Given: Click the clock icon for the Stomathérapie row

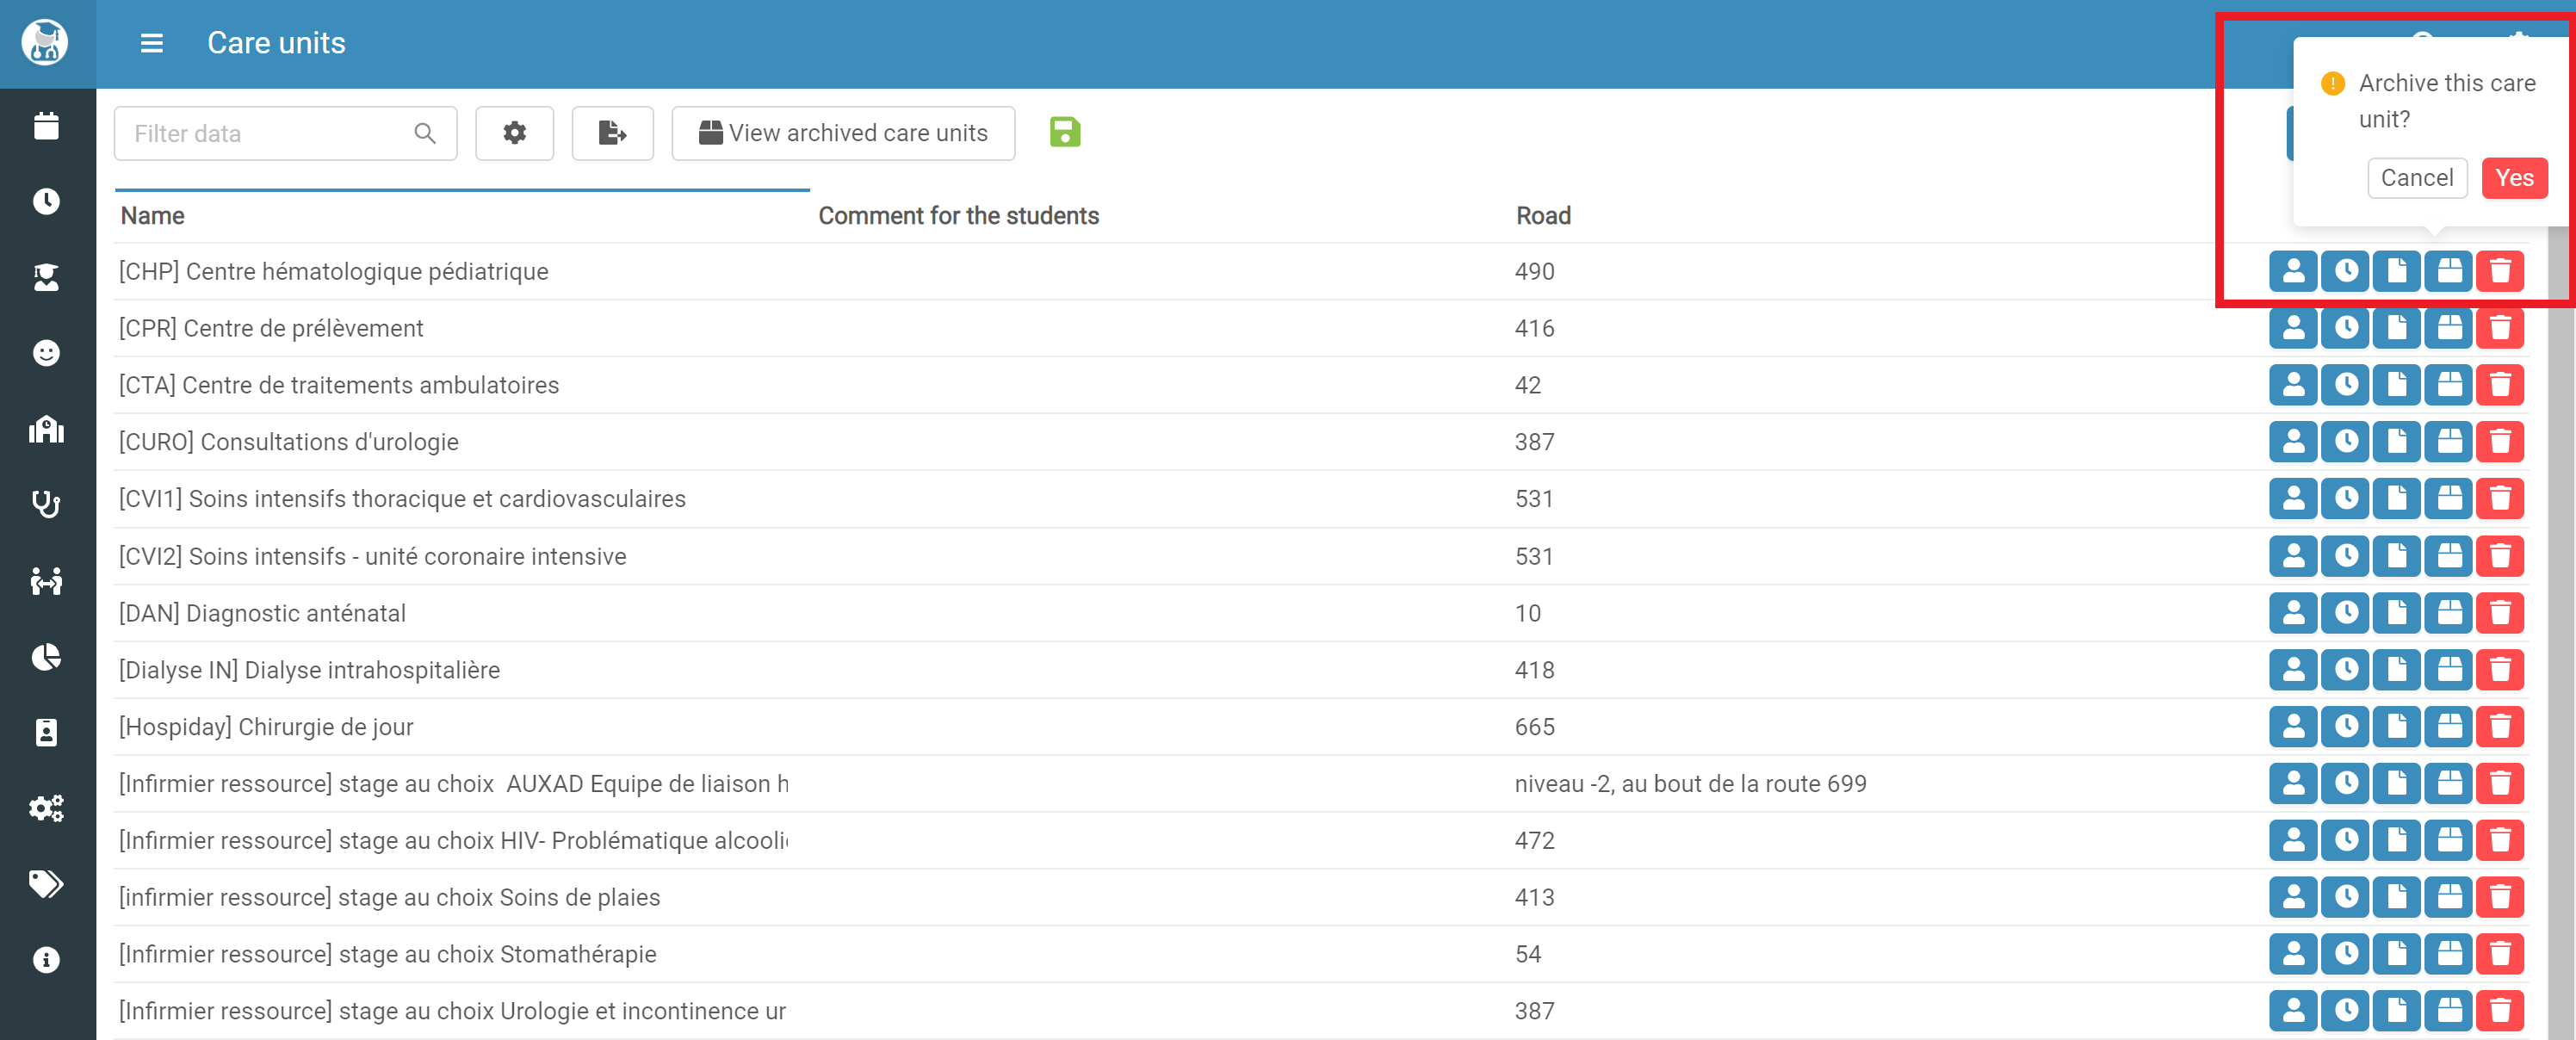Looking at the screenshot, I should pyautogui.click(x=2345, y=955).
